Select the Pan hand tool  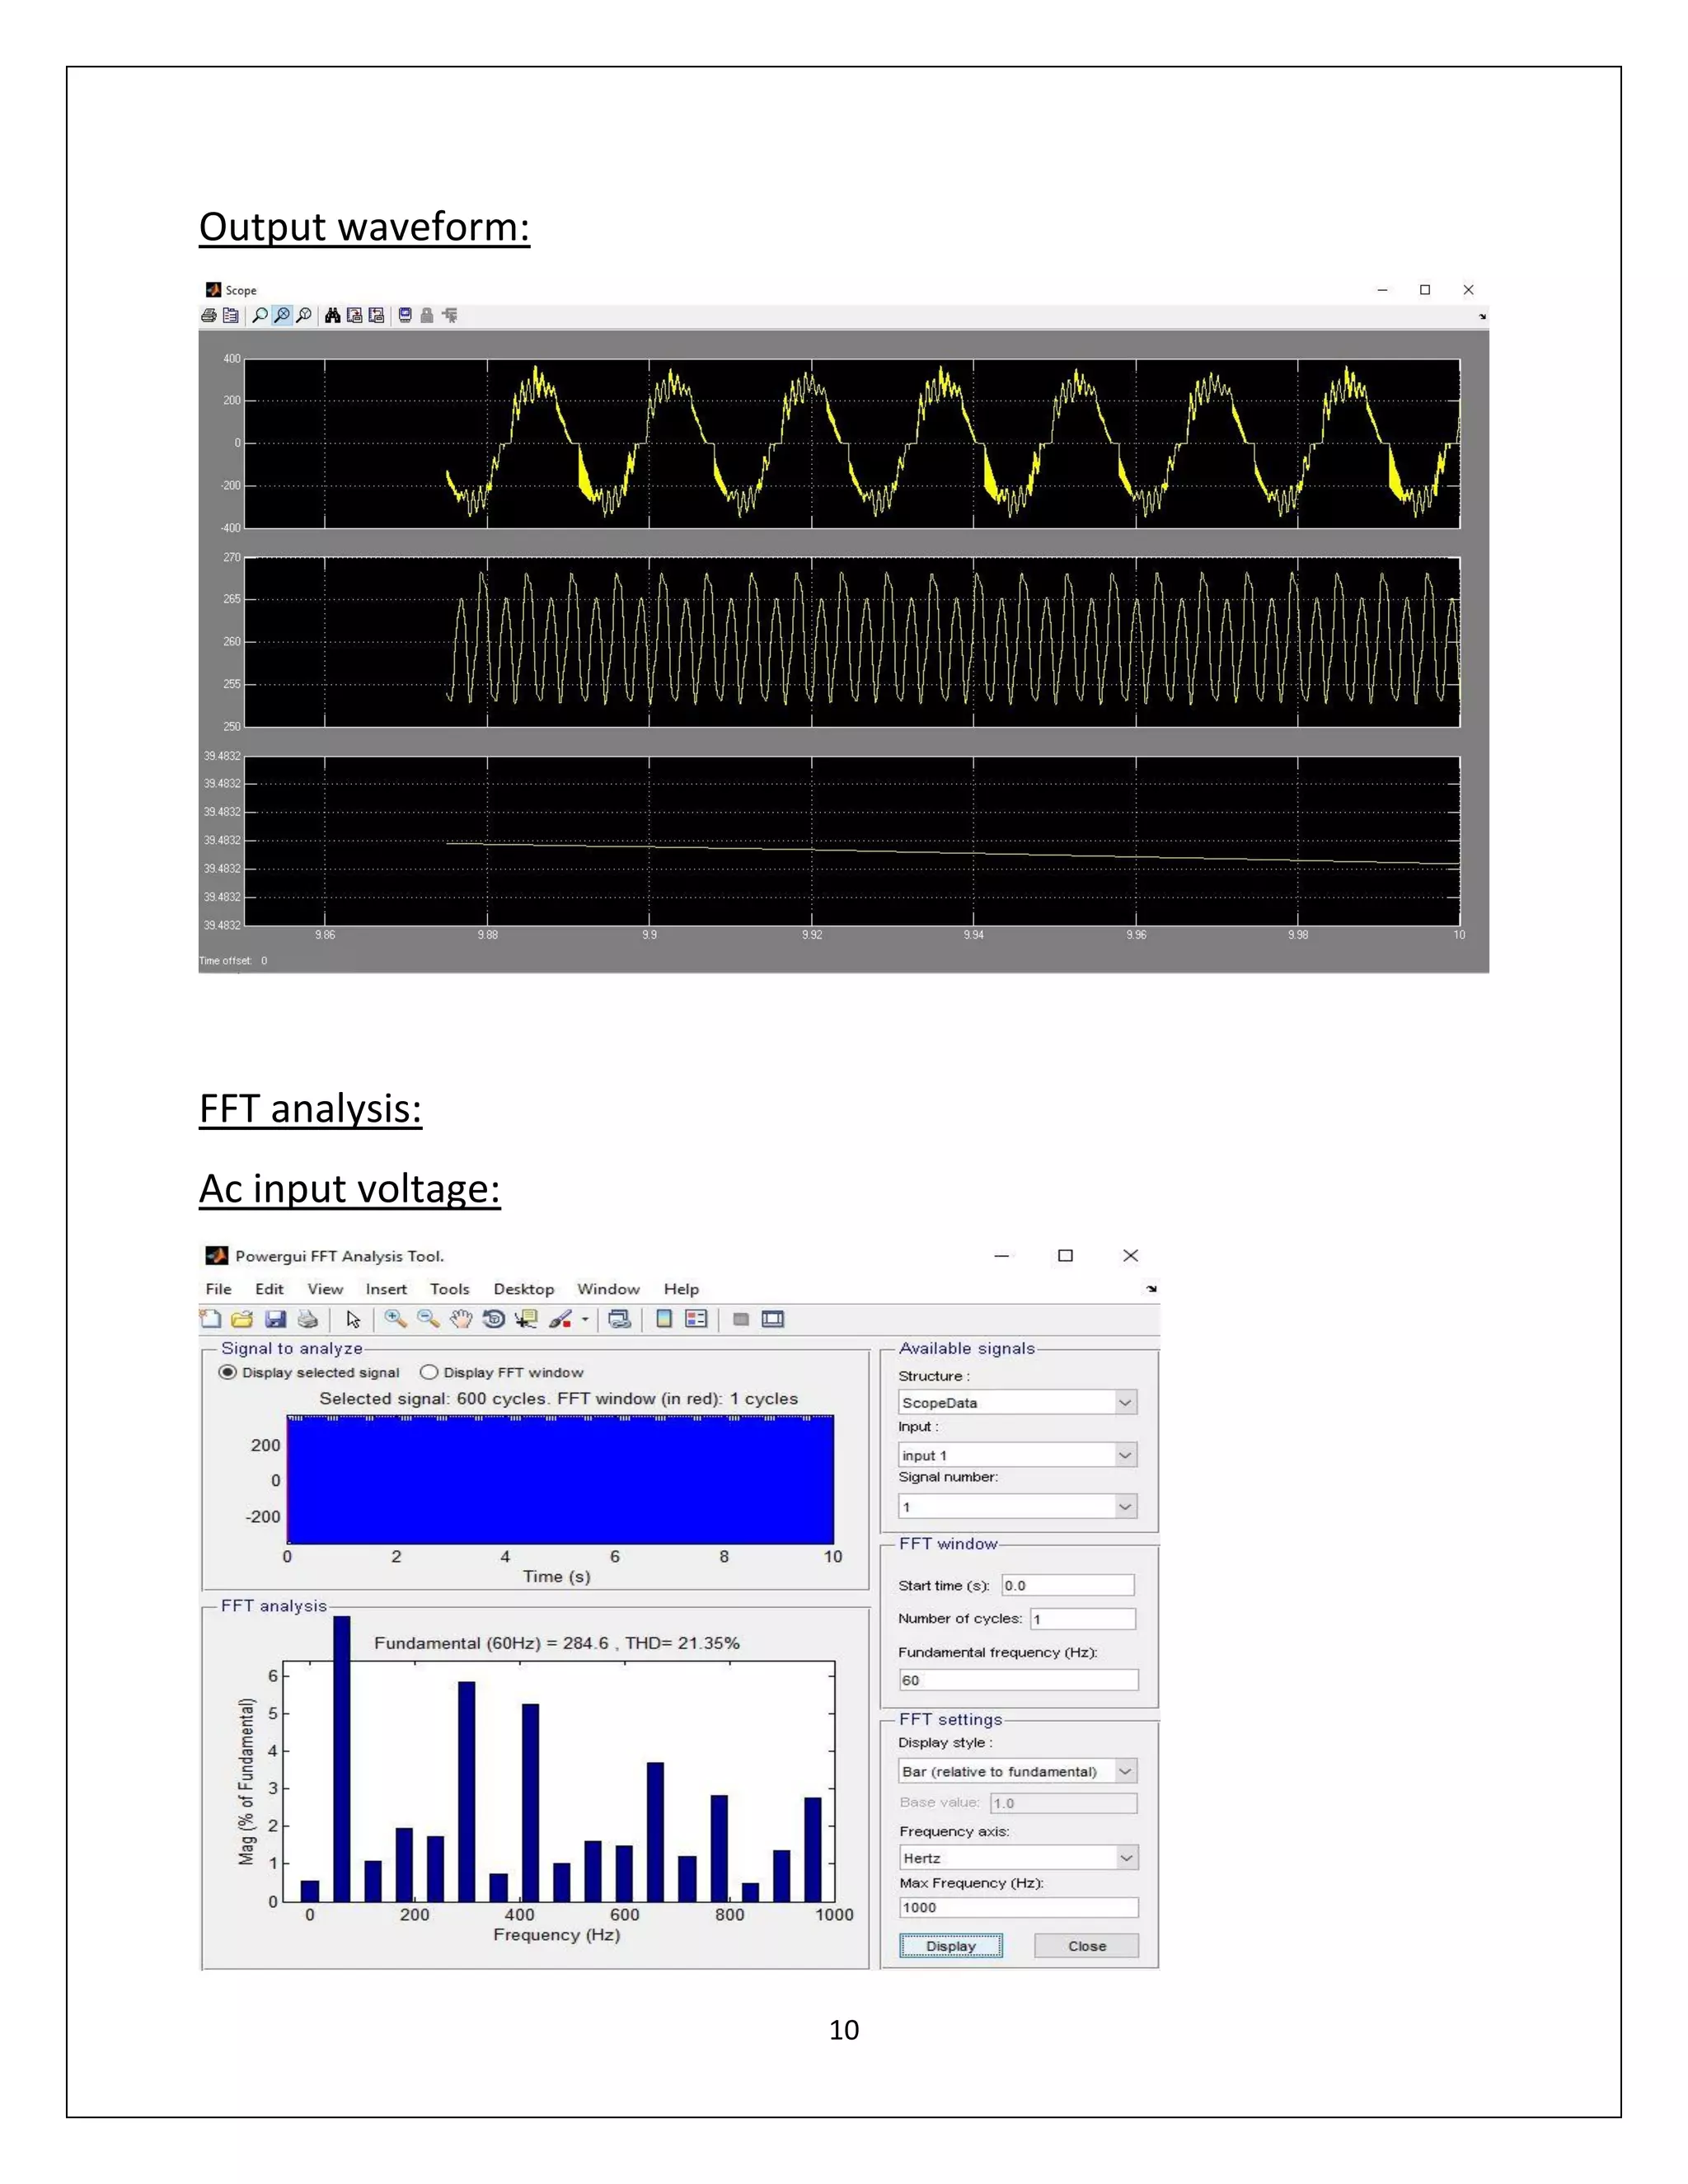460,1319
